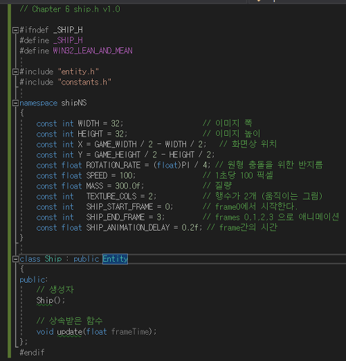This screenshot has width=346, height=361.
Task: Collapse the namespace shipNS block
Action: [15, 103]
